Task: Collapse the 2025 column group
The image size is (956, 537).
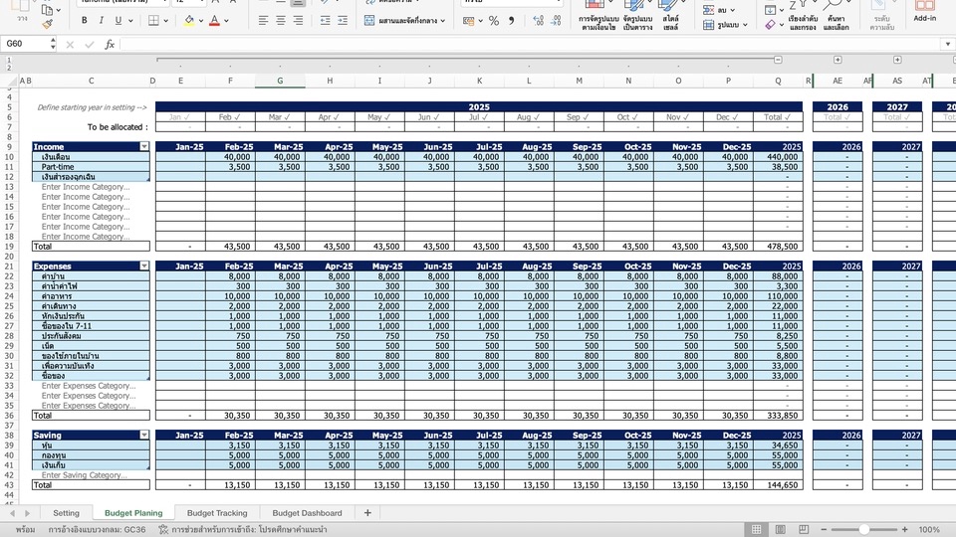Action: coord(778,60)
